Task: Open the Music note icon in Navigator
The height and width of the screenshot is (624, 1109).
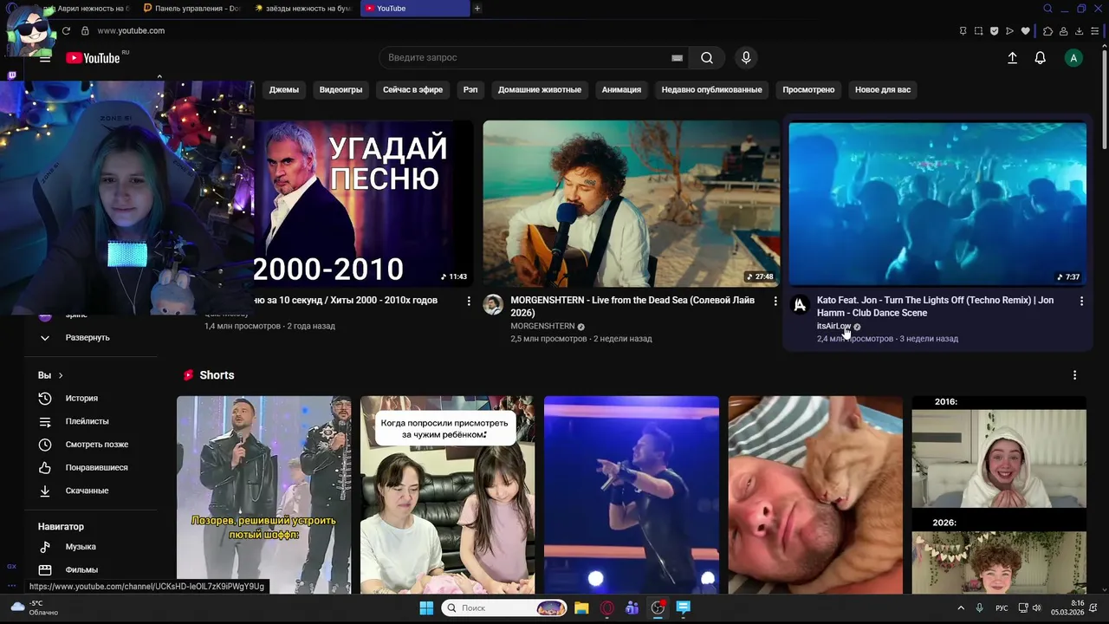Action: click(45, 547)
